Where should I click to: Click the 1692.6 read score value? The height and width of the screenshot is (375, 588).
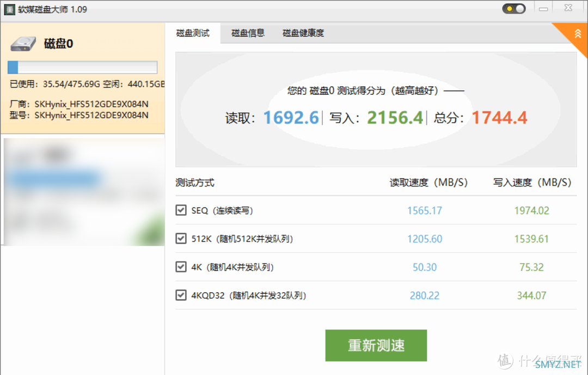(x=291, y=117)
